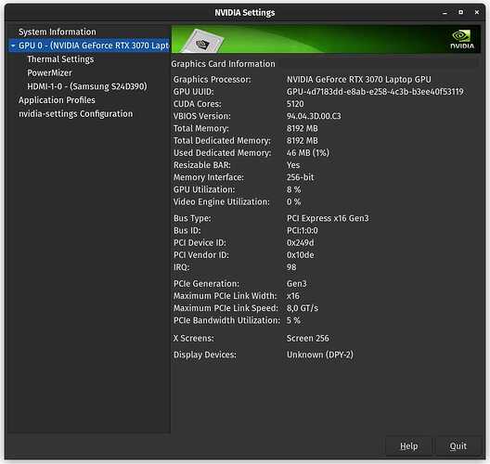The image size is (490, 464).
Task: Click Used Dedicated Memory value '46 MB (1%)'
Action: 307,153
